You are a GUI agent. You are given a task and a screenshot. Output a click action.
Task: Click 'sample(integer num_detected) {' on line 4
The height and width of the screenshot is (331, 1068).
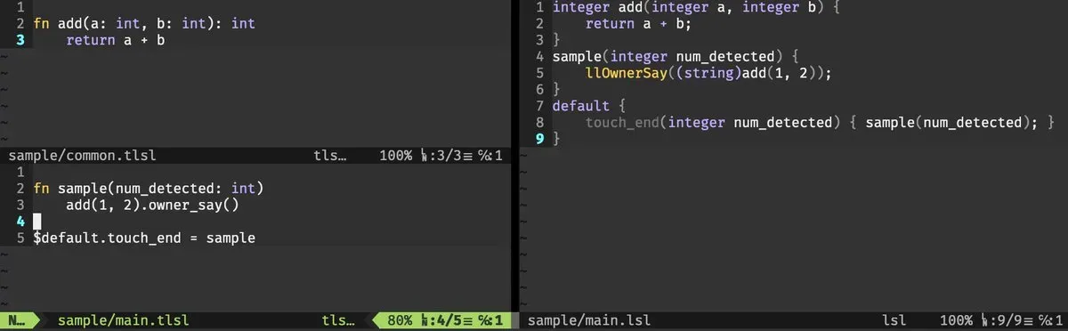click(x=676, y=57)
